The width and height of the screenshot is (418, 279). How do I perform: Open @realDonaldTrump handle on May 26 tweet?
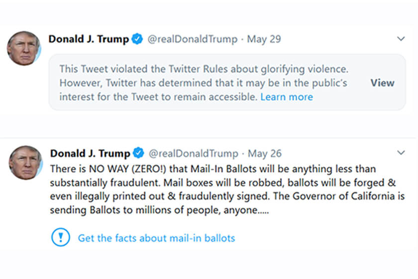[x=194, y=153]
